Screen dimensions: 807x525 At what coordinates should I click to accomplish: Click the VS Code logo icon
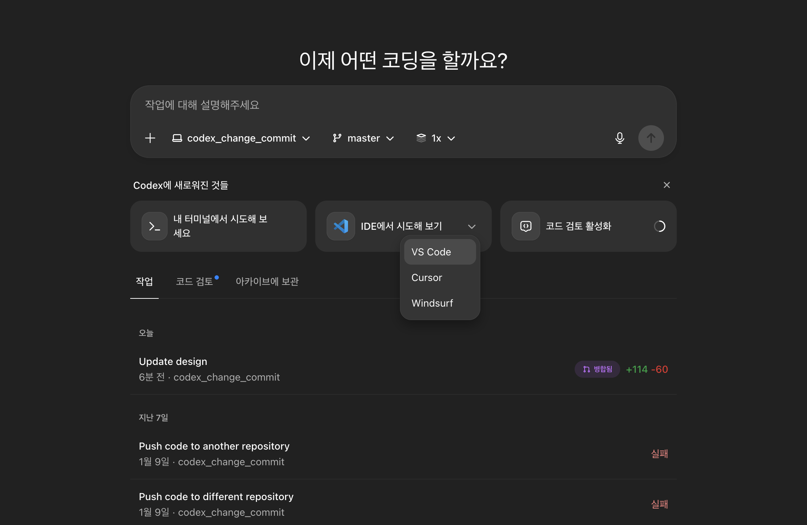341,226
